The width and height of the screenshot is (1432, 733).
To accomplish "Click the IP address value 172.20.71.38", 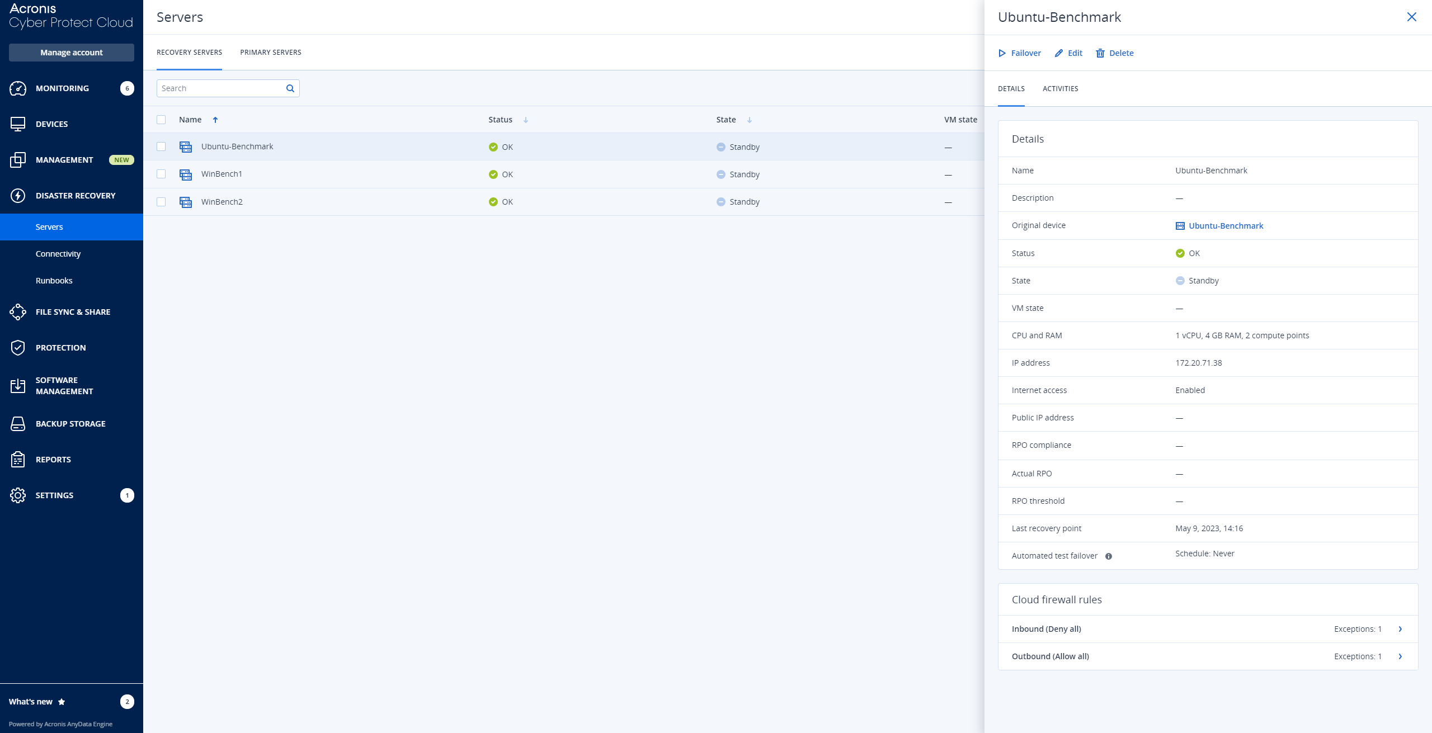I will pyautogui.click(x=1199, y=363).
